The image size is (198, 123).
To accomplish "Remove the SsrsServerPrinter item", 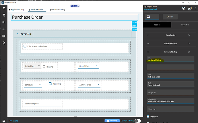I will pos(189,43).
